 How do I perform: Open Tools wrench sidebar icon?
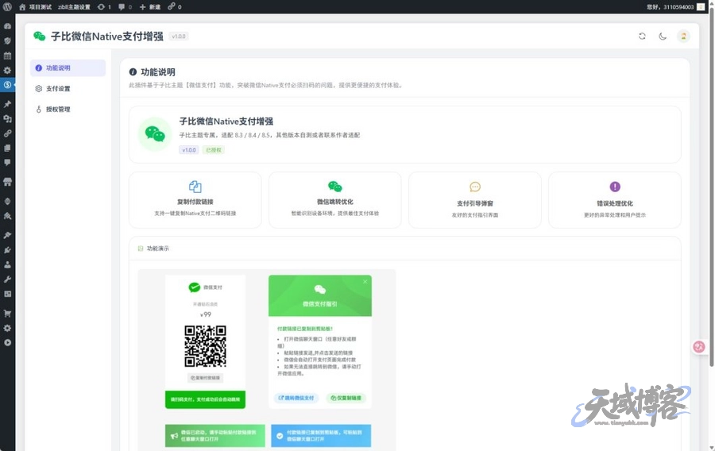(x=7, y=279)
